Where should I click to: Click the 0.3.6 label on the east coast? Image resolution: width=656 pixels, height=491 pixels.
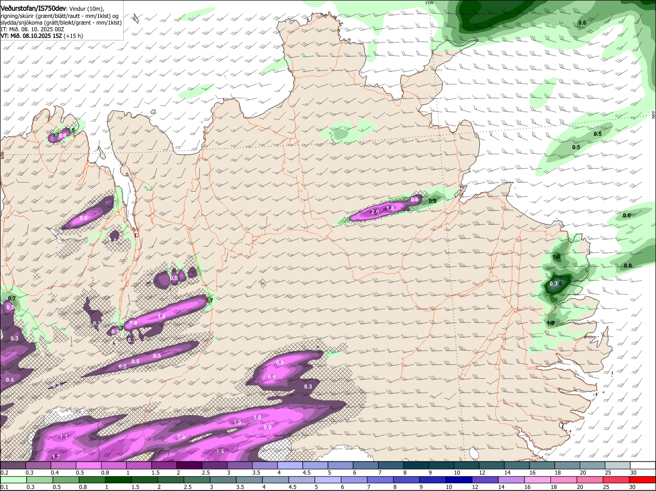pos(556,283)
